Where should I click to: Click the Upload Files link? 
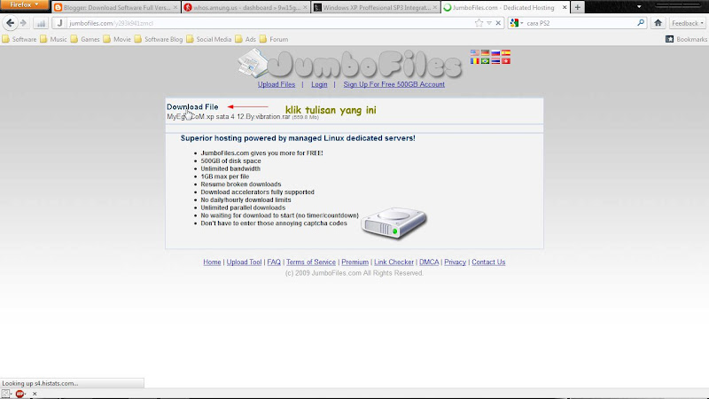[x=277, y=84]
